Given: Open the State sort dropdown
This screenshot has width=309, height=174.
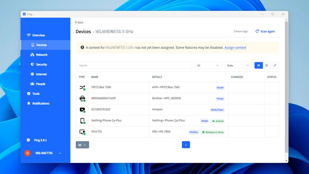Looking at the screenshot, I should pyautogui.click(x=238, y=65).
